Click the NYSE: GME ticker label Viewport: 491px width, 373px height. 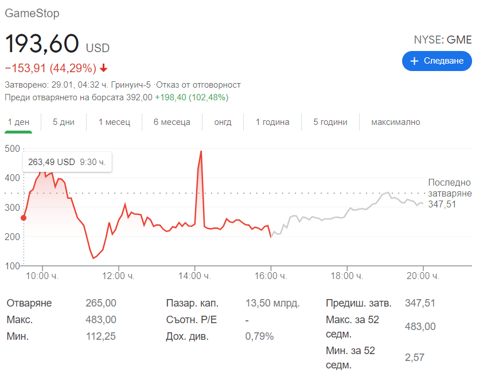443,40
